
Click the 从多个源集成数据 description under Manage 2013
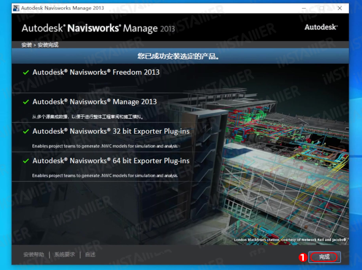(x=88, y=117)
